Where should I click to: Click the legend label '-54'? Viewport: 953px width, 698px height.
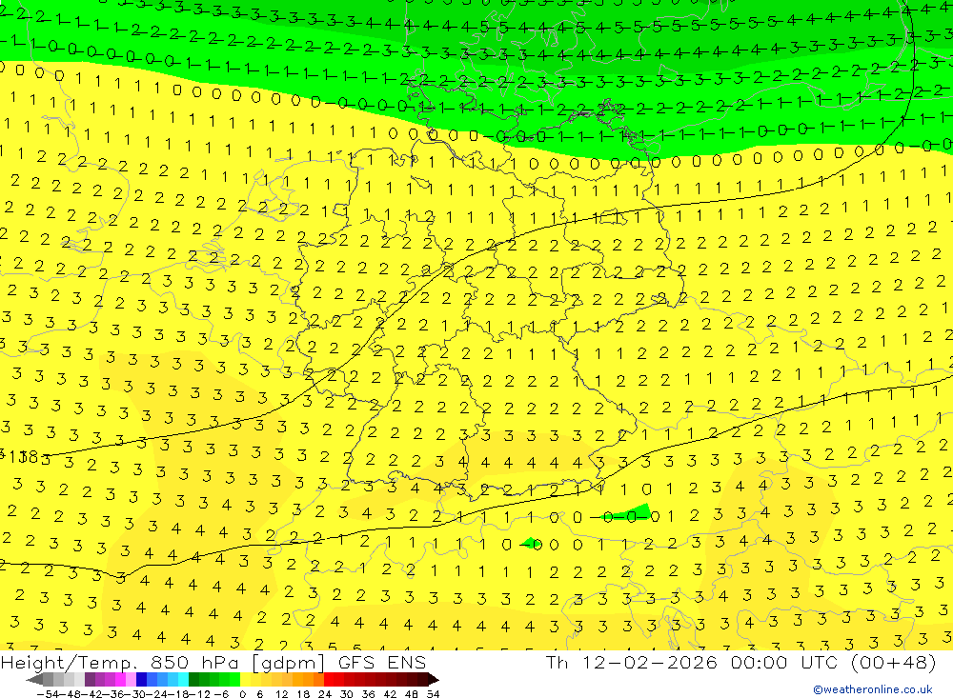click(x=48, y=694)
